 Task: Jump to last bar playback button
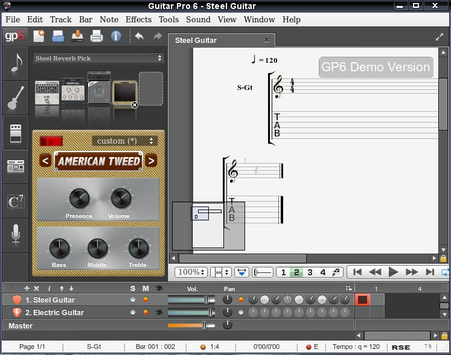click(x=430, y=272)
